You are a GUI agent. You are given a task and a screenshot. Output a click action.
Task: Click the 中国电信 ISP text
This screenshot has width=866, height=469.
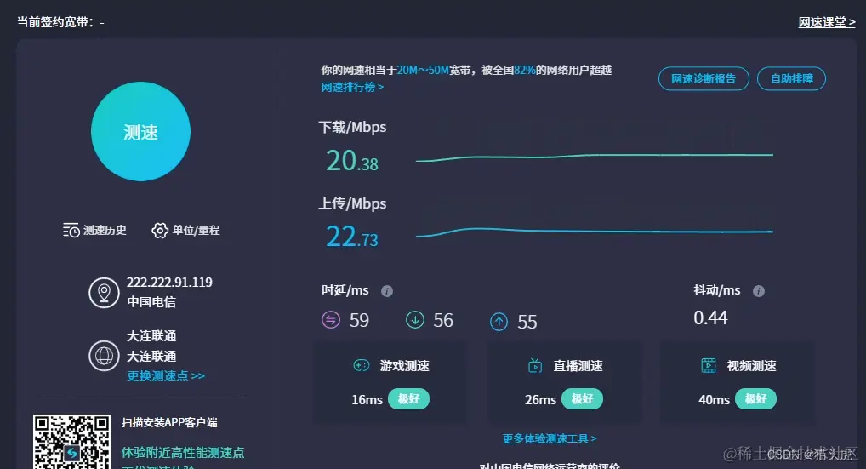[x=151, y=302]
